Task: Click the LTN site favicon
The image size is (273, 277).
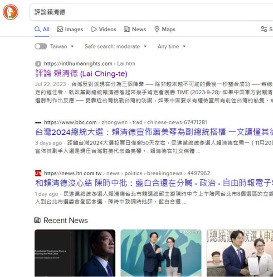Action: (x=38, y=173)
